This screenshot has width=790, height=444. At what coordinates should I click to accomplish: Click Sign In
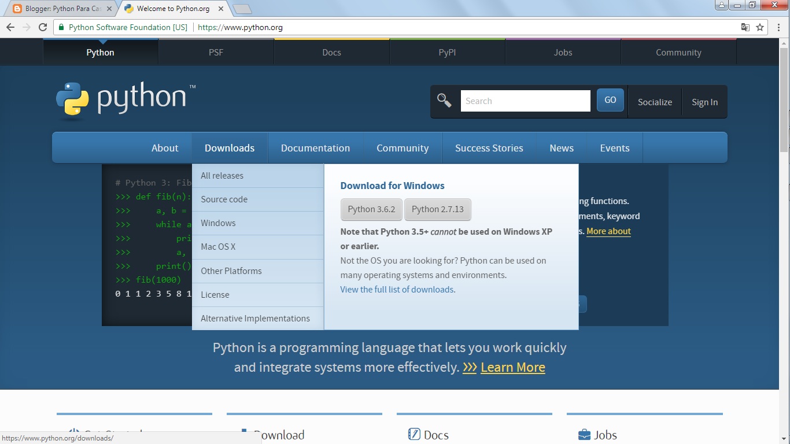704,102
